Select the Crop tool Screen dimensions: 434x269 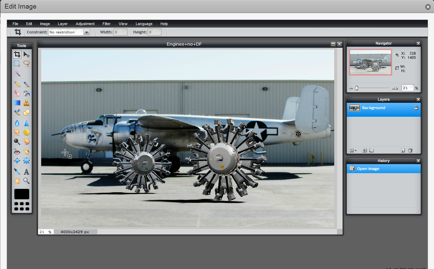[x=17, y=54]
